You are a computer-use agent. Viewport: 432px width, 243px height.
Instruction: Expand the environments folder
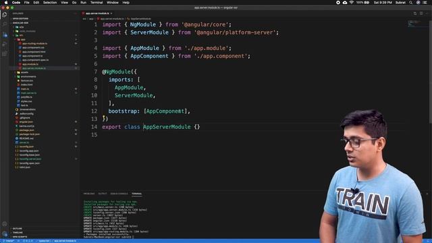[44, 76]
